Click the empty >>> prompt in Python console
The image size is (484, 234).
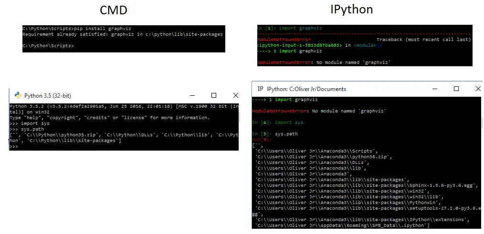[x=14, y=146]
